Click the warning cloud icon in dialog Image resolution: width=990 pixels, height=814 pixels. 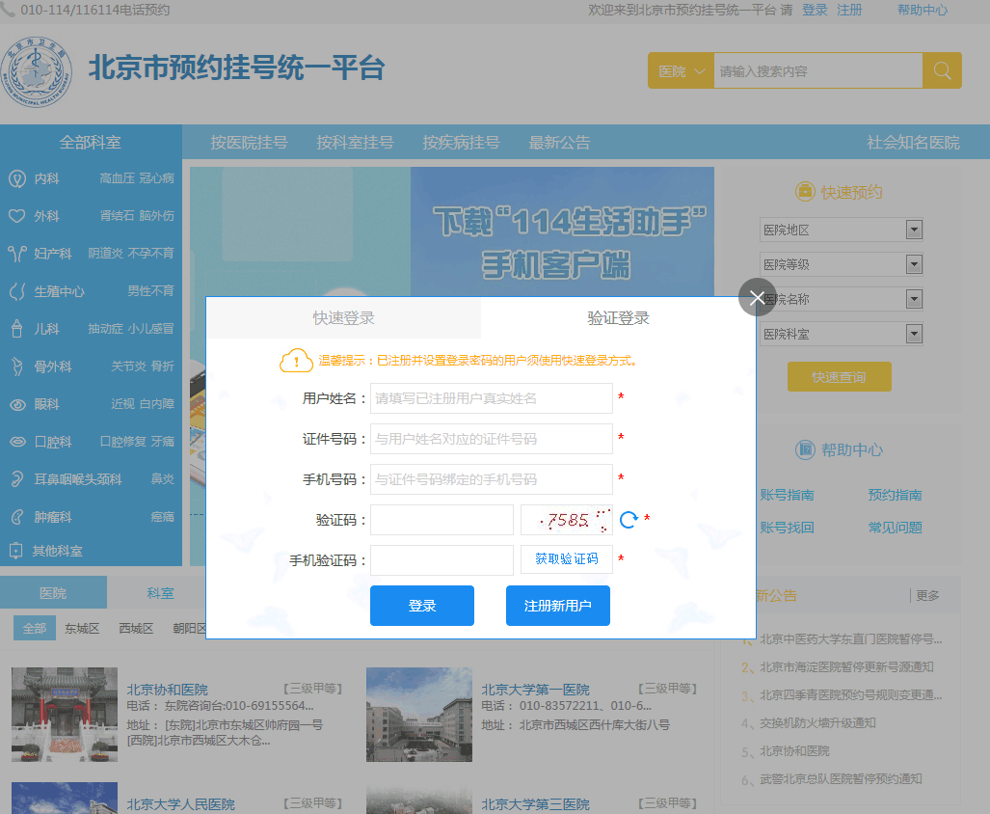(x=296, y=361)
